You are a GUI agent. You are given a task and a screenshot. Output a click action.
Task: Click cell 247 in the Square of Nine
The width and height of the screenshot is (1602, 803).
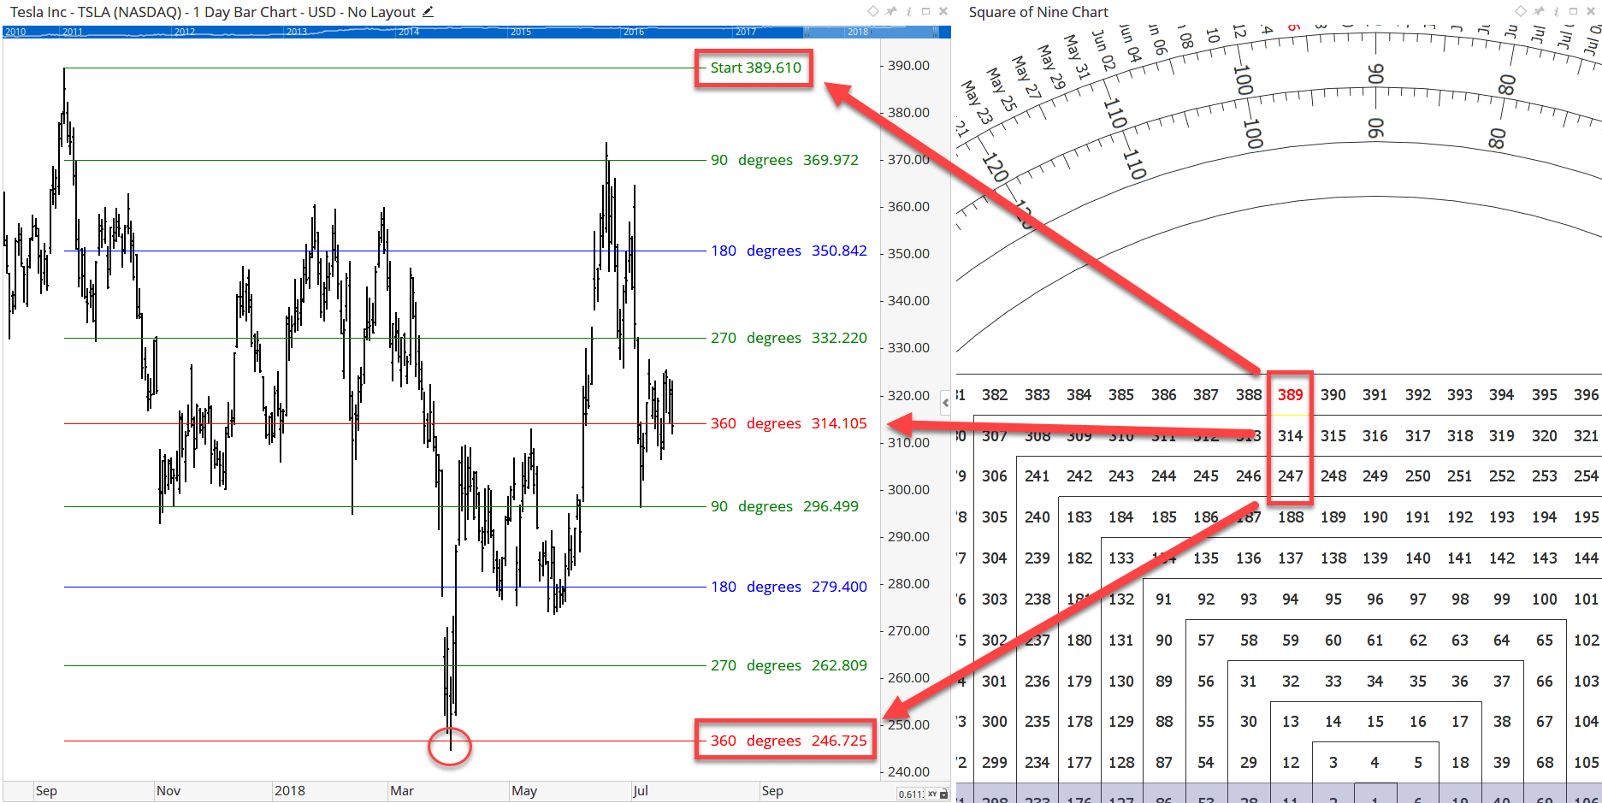[1290, 476]
